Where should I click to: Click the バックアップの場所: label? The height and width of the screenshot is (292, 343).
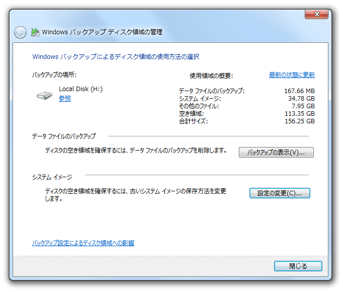coord(54,75)
